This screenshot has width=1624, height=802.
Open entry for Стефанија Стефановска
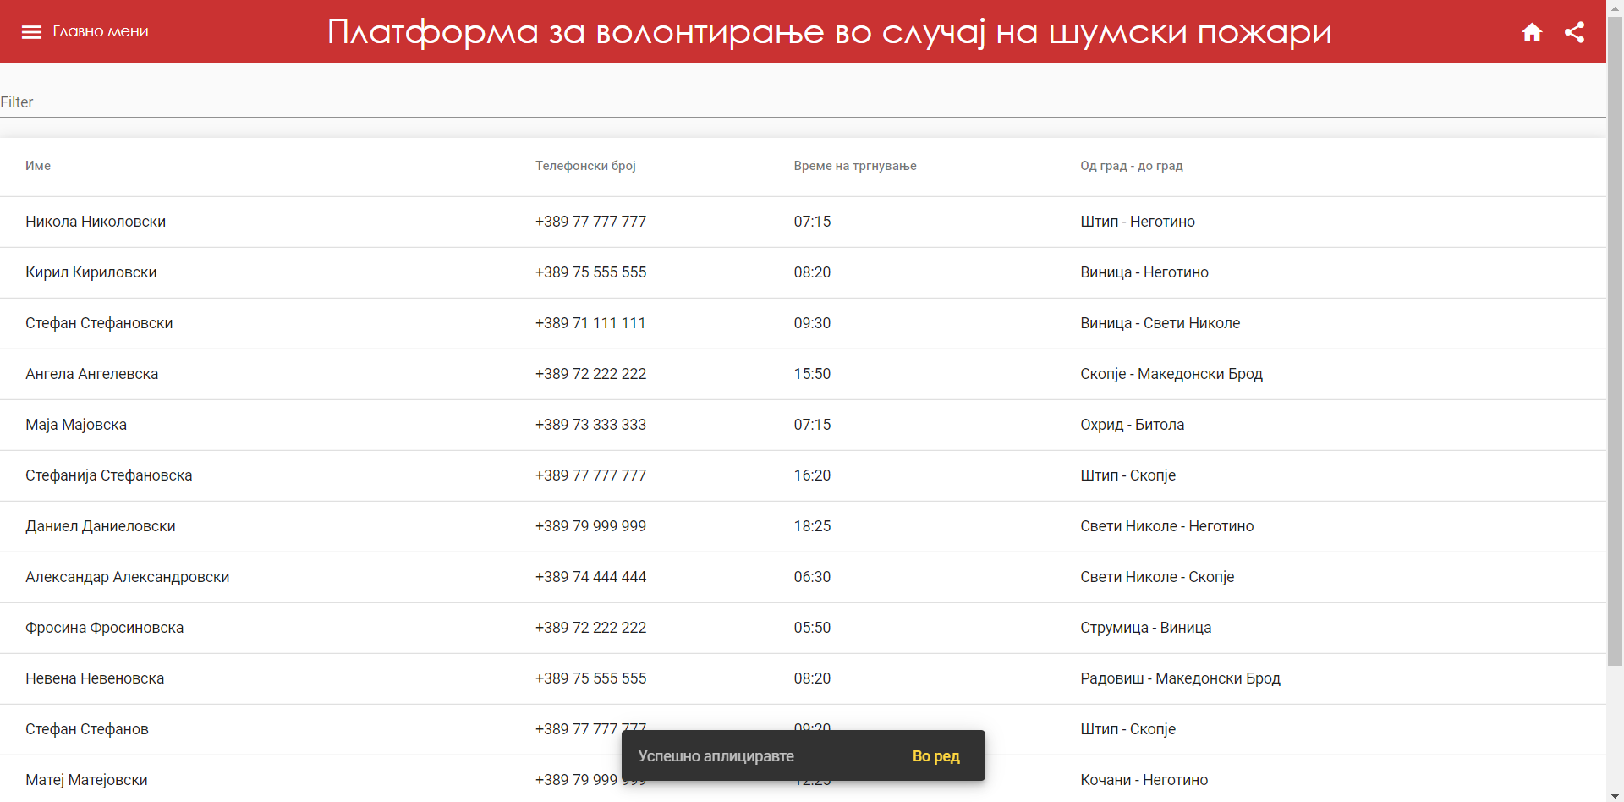pyautogui.click(x=108, y=475)
